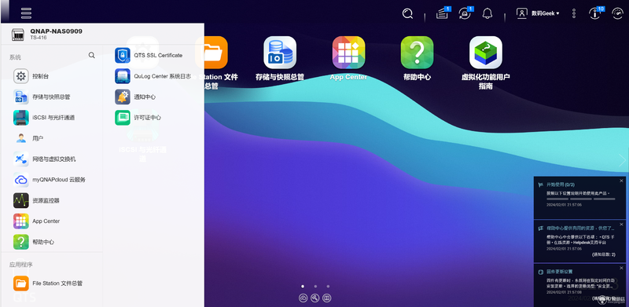This screenshot has width=629, height=307.
Task: Click File Station 文件总管 menu icon
Action: tap(21, 283)
